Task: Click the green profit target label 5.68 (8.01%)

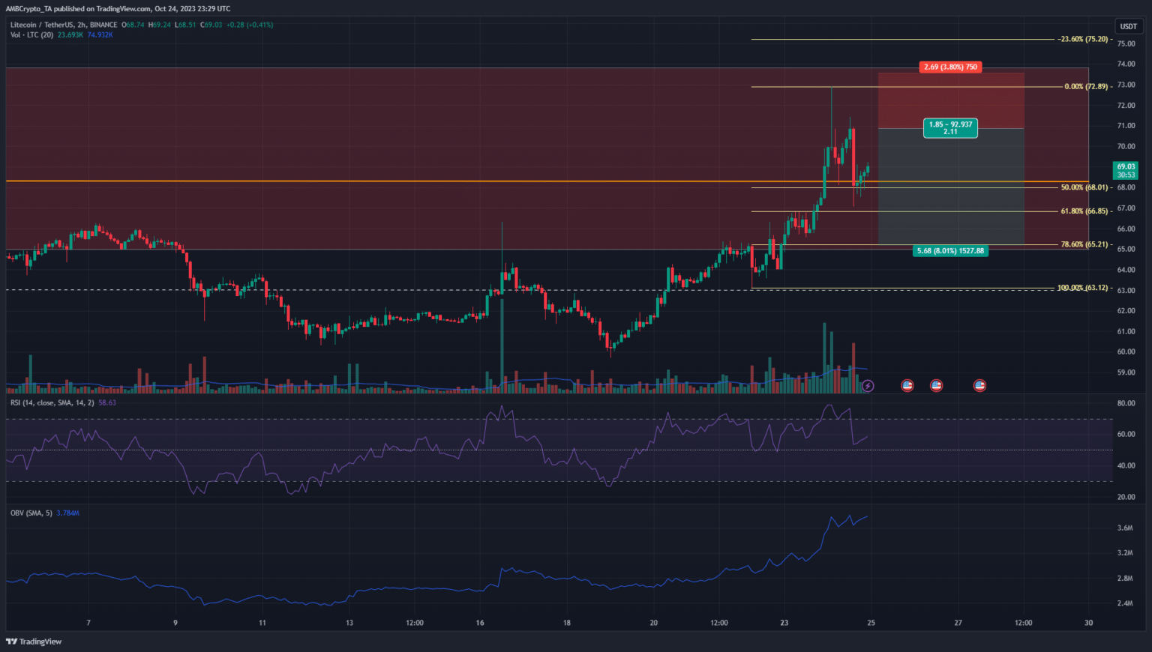Action: pyautogui.click(x=950, y=251)
